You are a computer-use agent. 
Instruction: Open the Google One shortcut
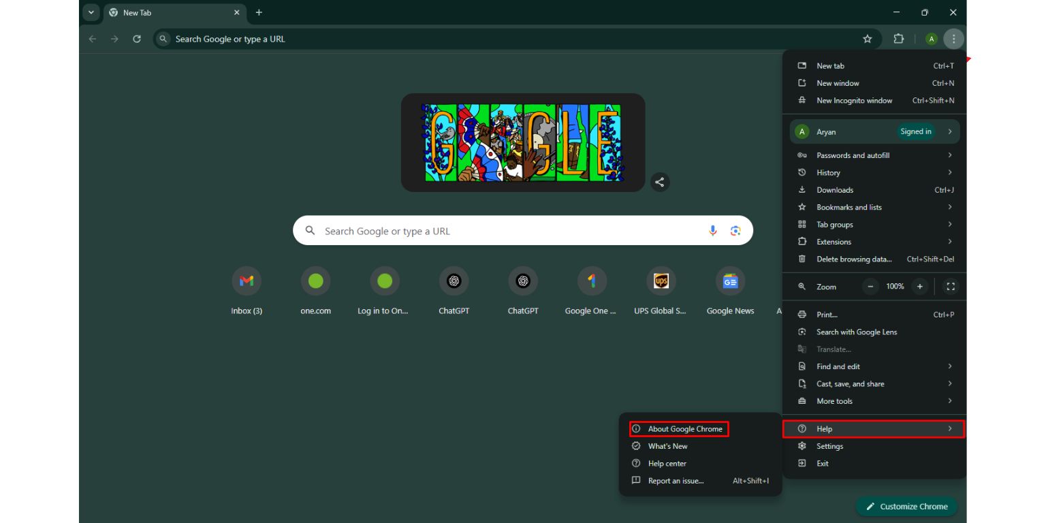pos(592,291)
